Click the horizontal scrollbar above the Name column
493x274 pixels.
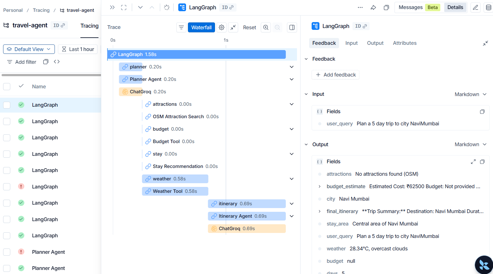point(51,75)
